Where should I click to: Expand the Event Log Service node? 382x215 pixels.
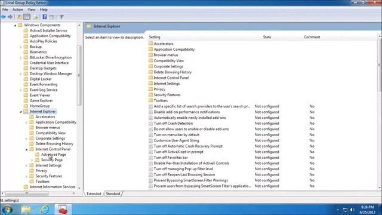pyautogui.click(x=21, y=90)
